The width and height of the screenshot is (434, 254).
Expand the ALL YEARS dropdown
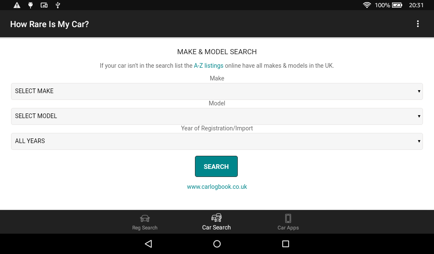click(217, 141)
